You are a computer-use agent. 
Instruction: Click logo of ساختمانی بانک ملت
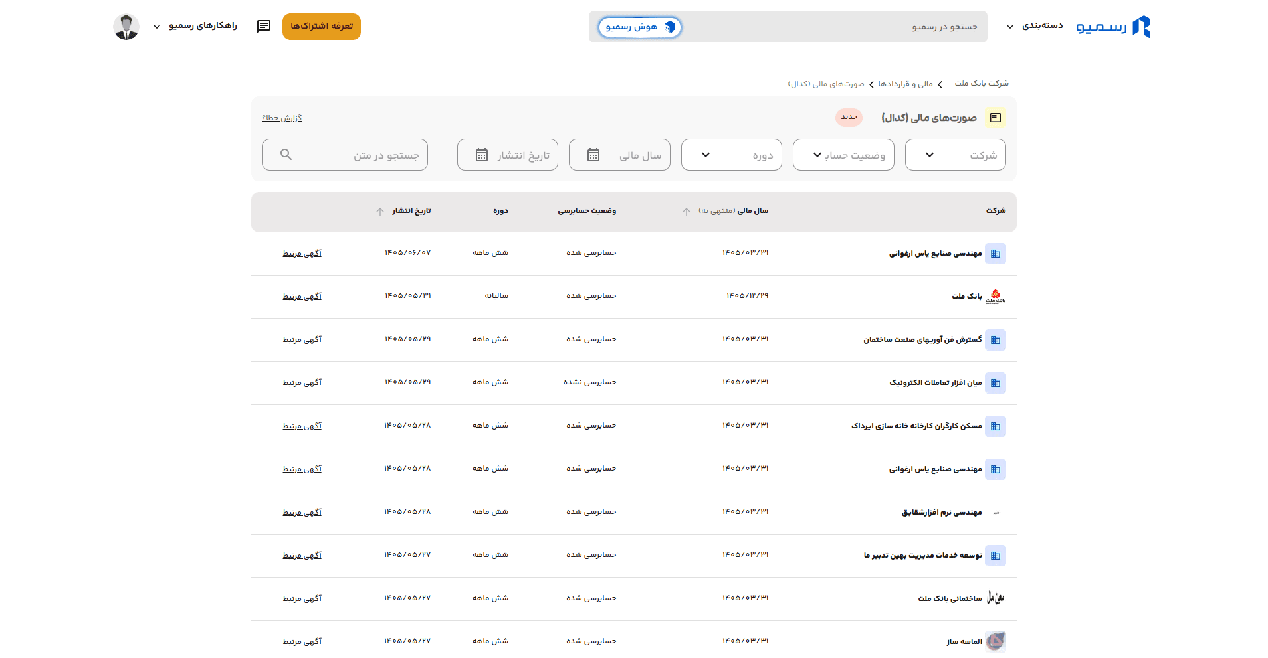[996, 598]
